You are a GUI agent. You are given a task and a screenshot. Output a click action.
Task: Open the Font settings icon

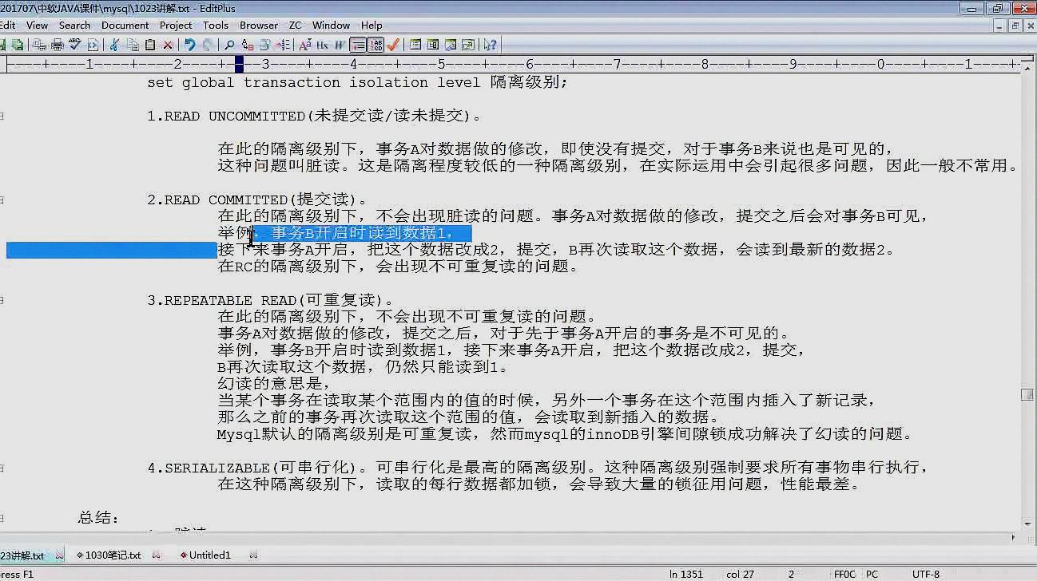(x=305, y=45)
